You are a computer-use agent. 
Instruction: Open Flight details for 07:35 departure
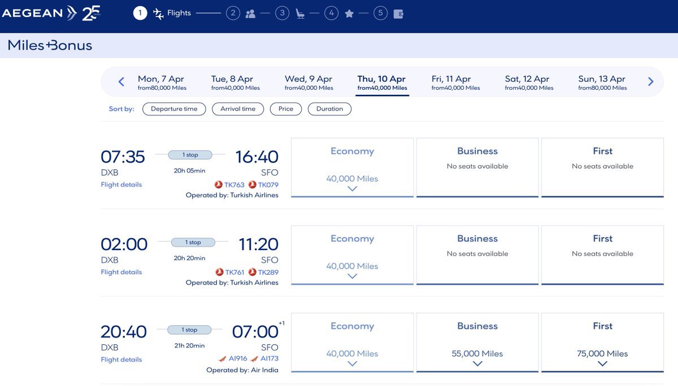tap(121, 185)
